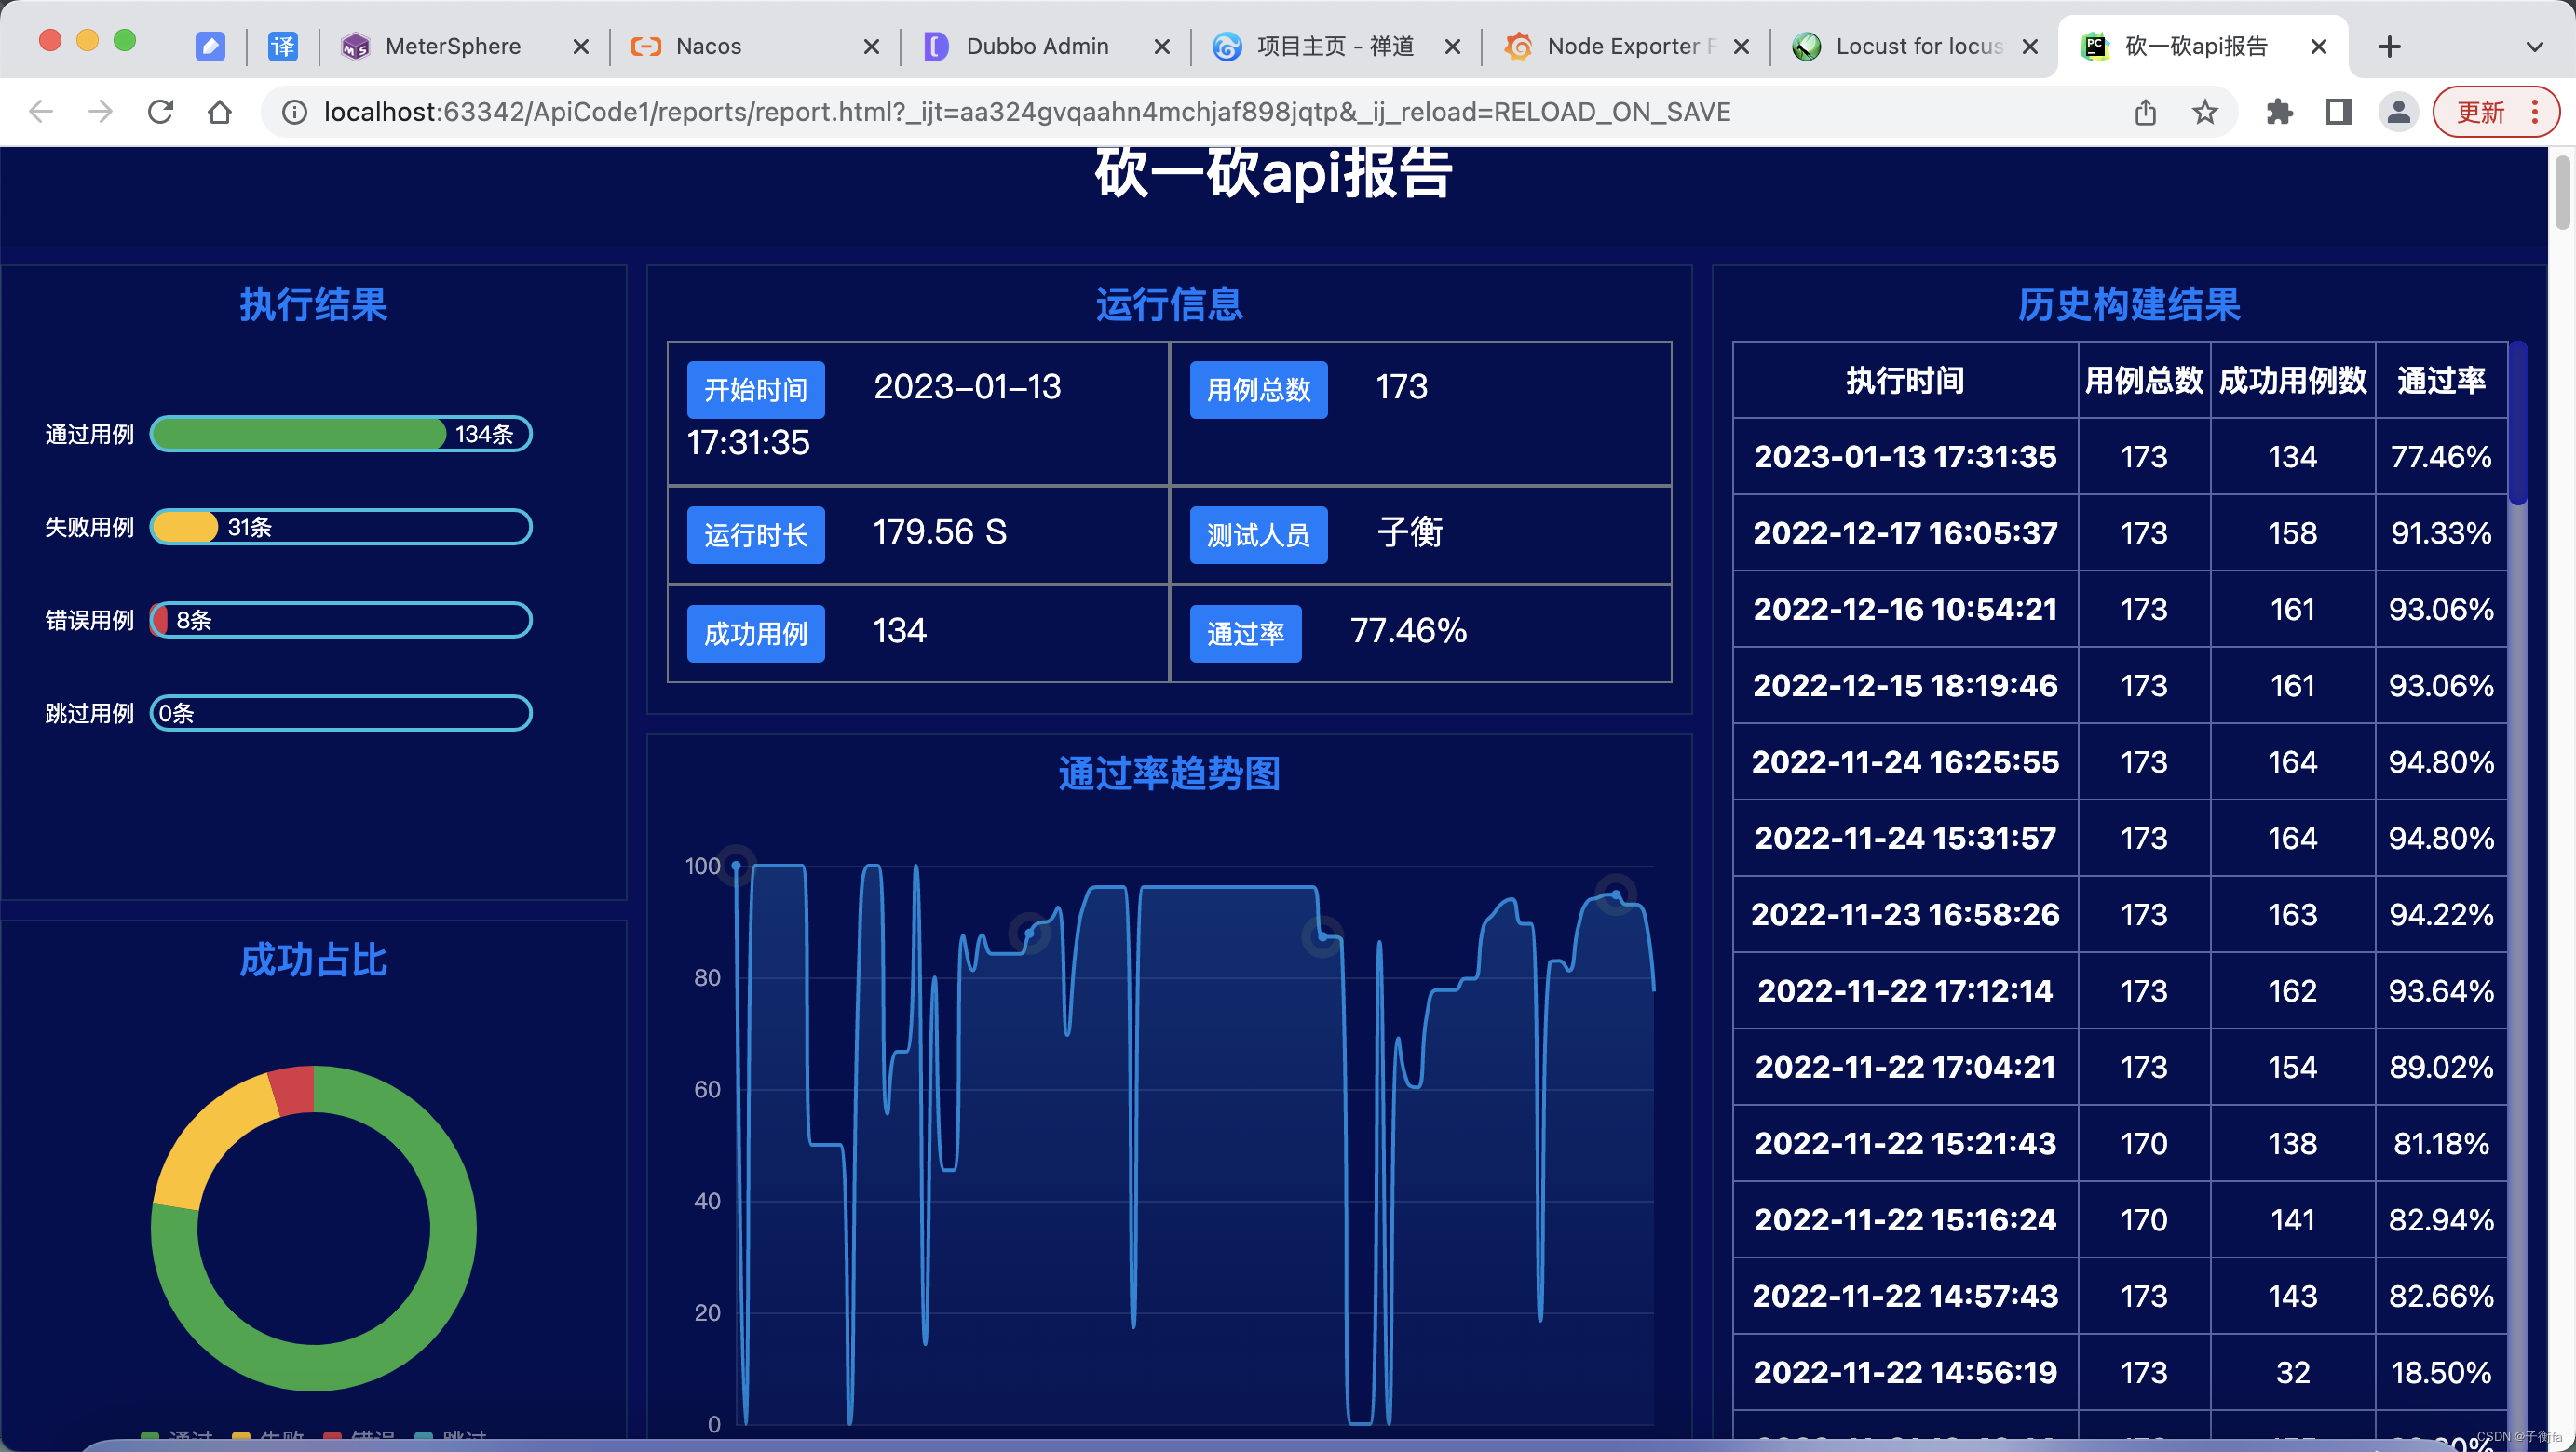Click the 执行时间 column header
The image size is (2576, 1452).
[x=1904, y=380]
